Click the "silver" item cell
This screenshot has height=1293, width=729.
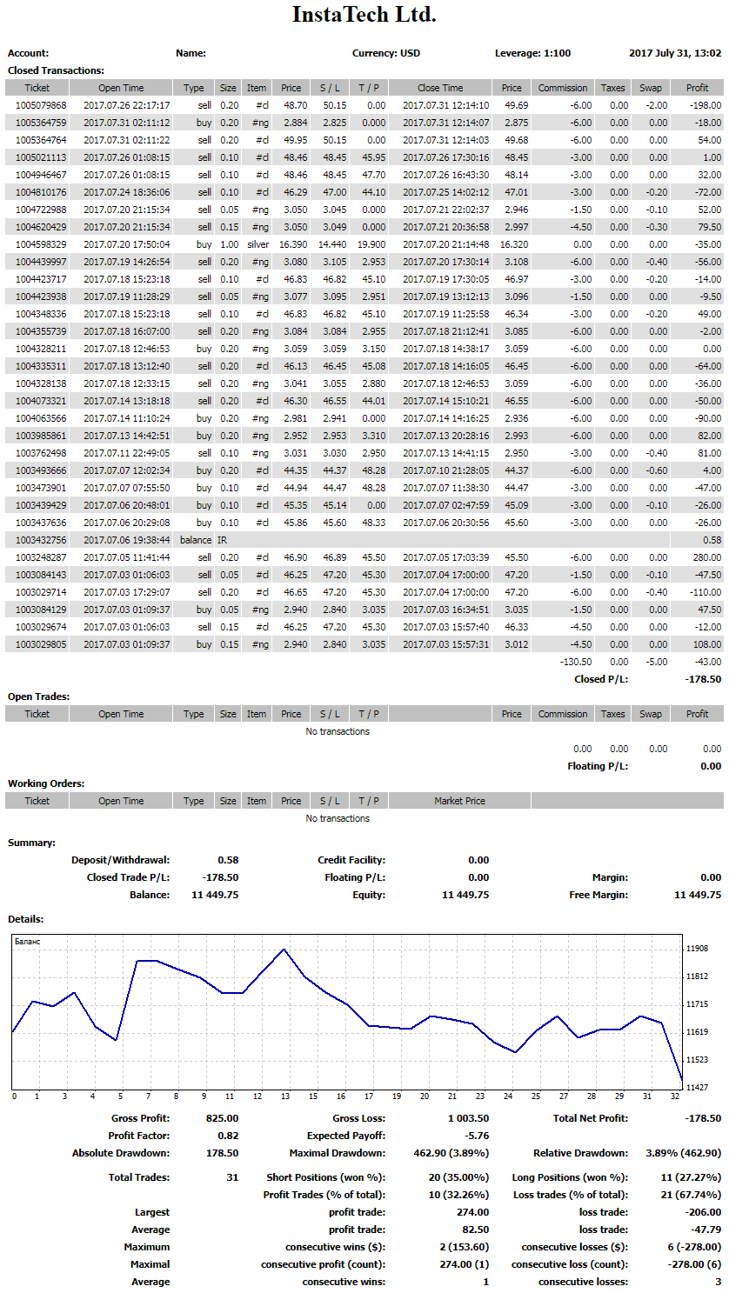click(x=257, y=244)
